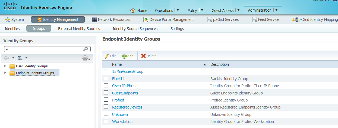Click the Identity Groups search input field
The height and width of the screenshot is (128, 338).
click(47, 49)
